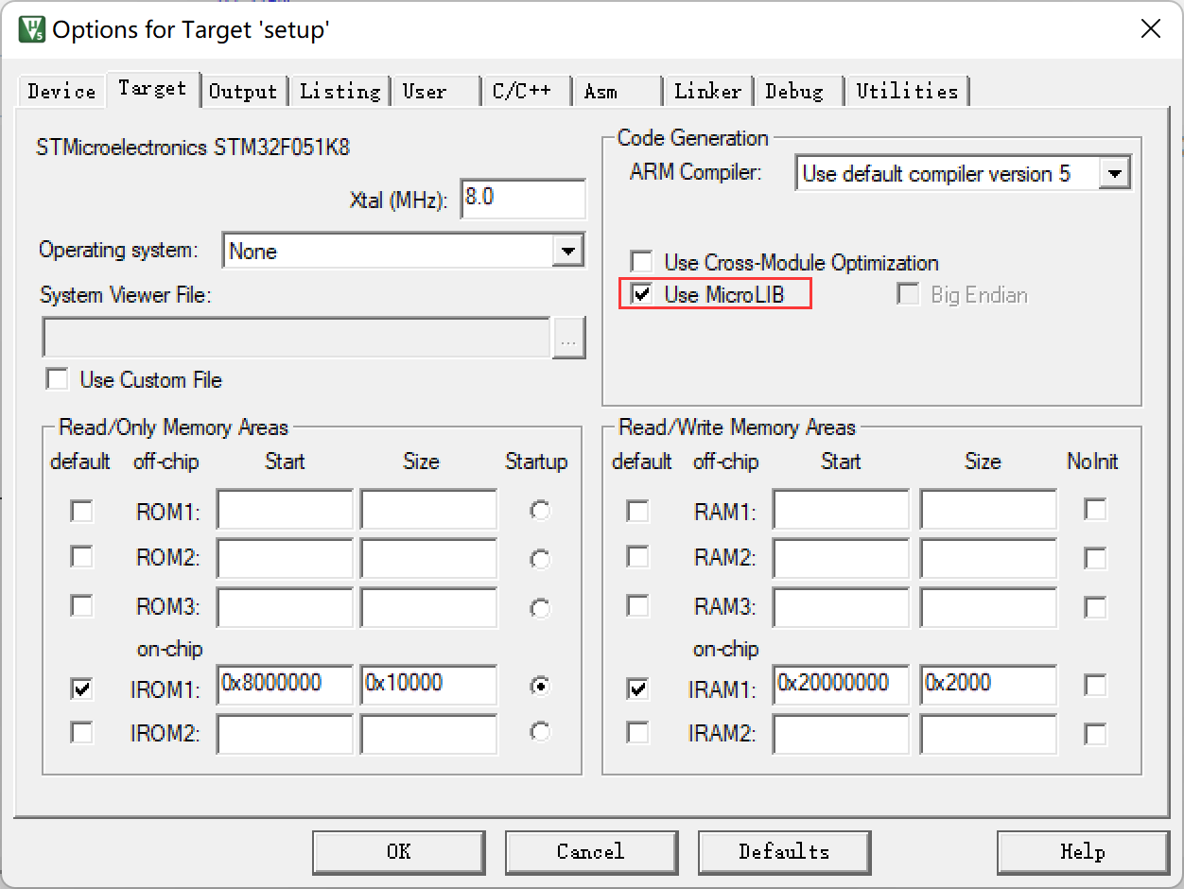
Task: Open the Debug tab
Action: click(793, 91)
